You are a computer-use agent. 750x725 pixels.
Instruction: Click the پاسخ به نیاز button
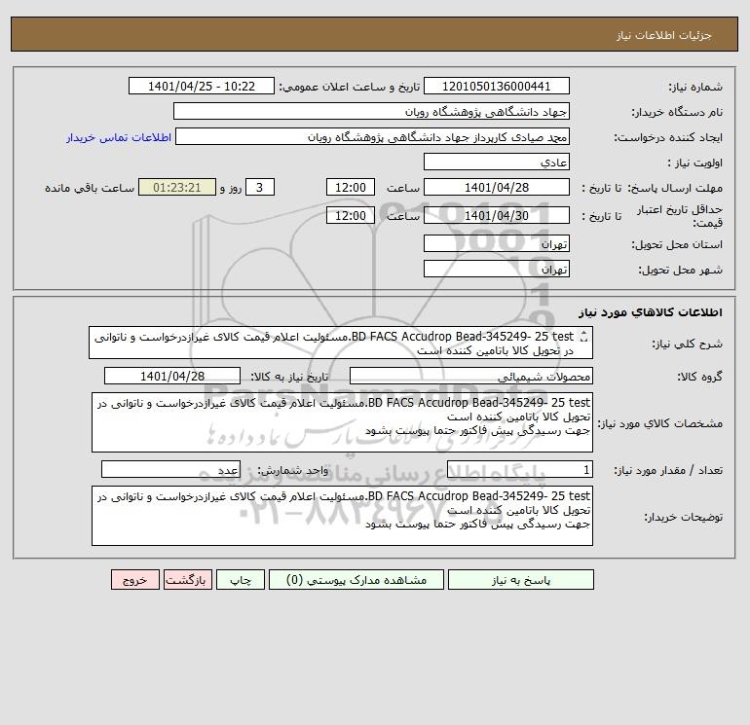pos(520,580)
